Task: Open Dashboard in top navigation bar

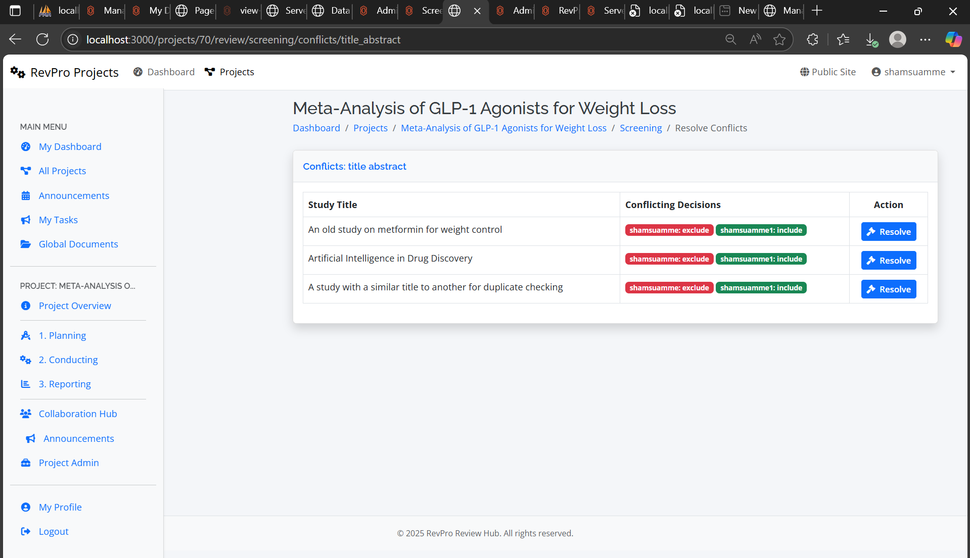Action: (x=164, y=72)
